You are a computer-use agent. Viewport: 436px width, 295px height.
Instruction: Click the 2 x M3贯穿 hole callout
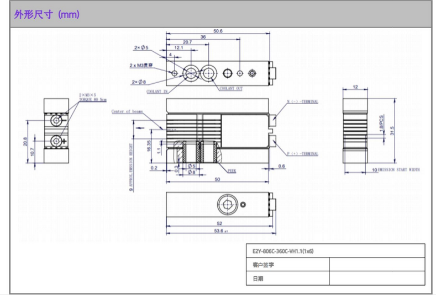coord(140,66)
